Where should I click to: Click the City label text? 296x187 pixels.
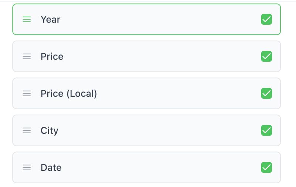(x=50, y=130)
